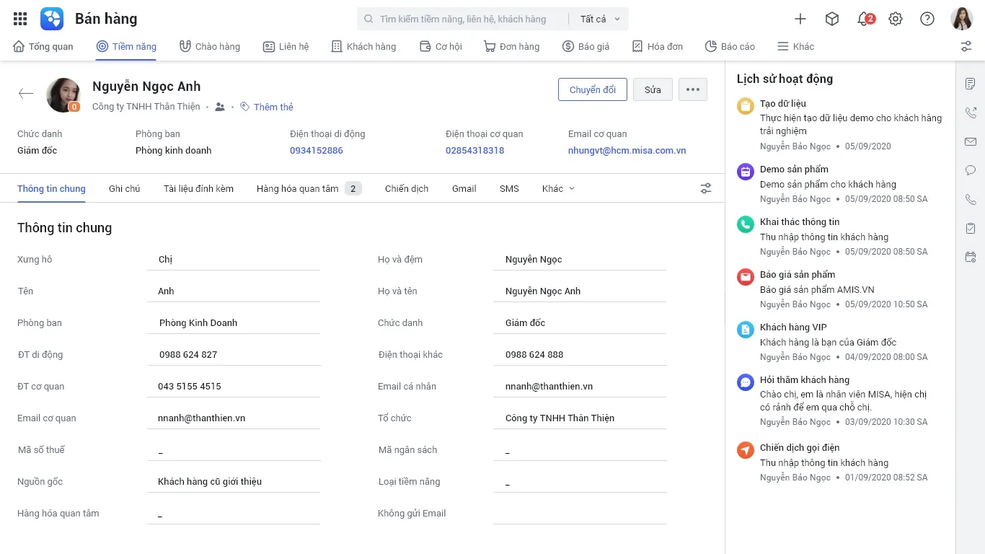Open Hóa đơn section
Image resolution: width=985 pixels, height=554 pixels.
658,46
